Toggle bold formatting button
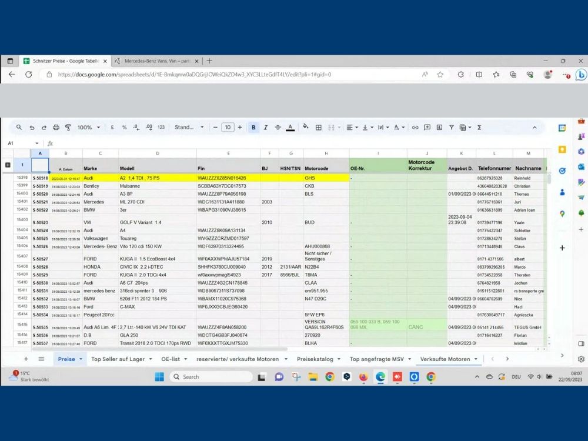The height and width of the screenshot is (441, 588). pyautogui.click(x=253, y=128)
